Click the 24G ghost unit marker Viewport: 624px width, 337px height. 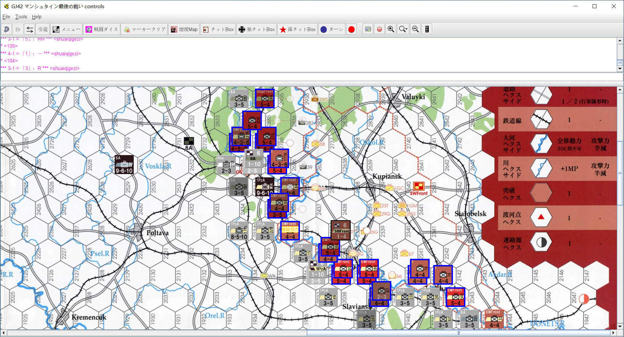pos(319,99)
